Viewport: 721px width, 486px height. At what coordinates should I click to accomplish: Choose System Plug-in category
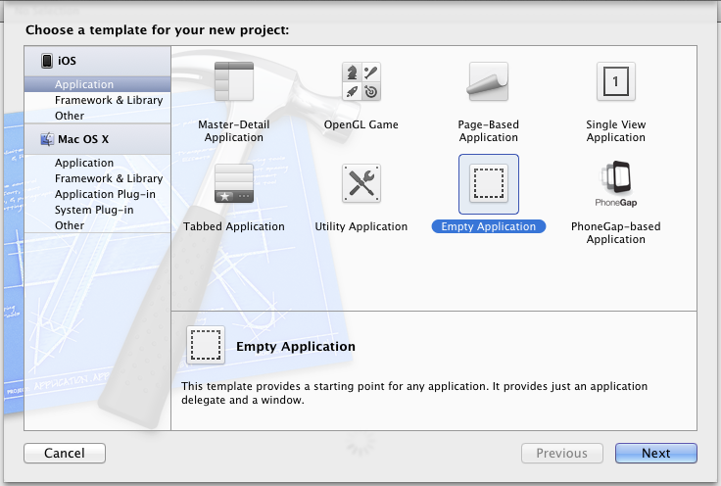(x=94, y=210)
